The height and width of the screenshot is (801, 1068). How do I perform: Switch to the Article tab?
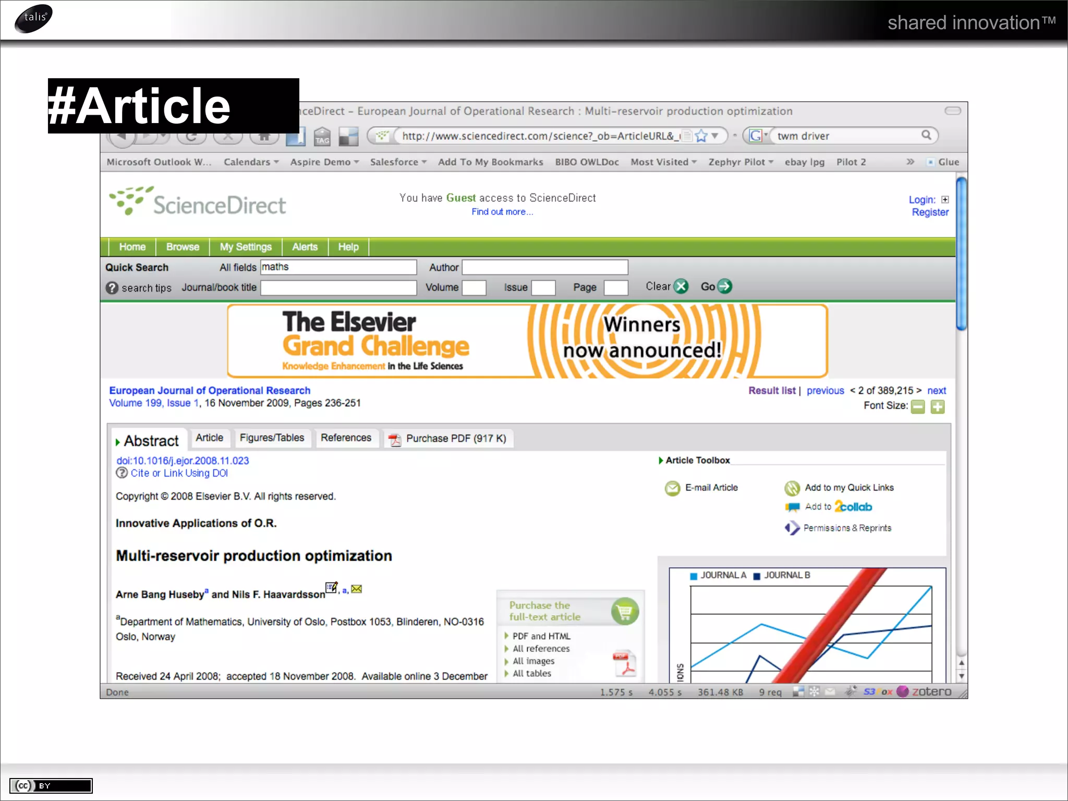coord(209,438)
